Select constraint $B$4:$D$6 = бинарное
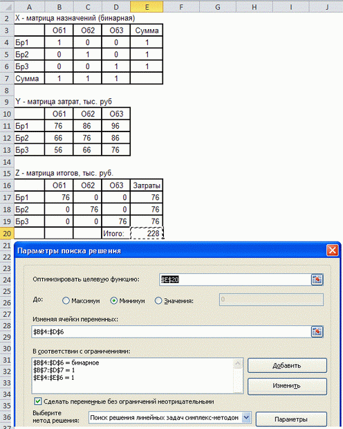The width and height of the screenshot is (343, 429). (x=66, y=363)
